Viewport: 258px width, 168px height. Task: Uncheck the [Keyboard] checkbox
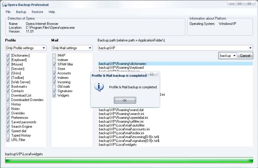[x=8, y=60]
